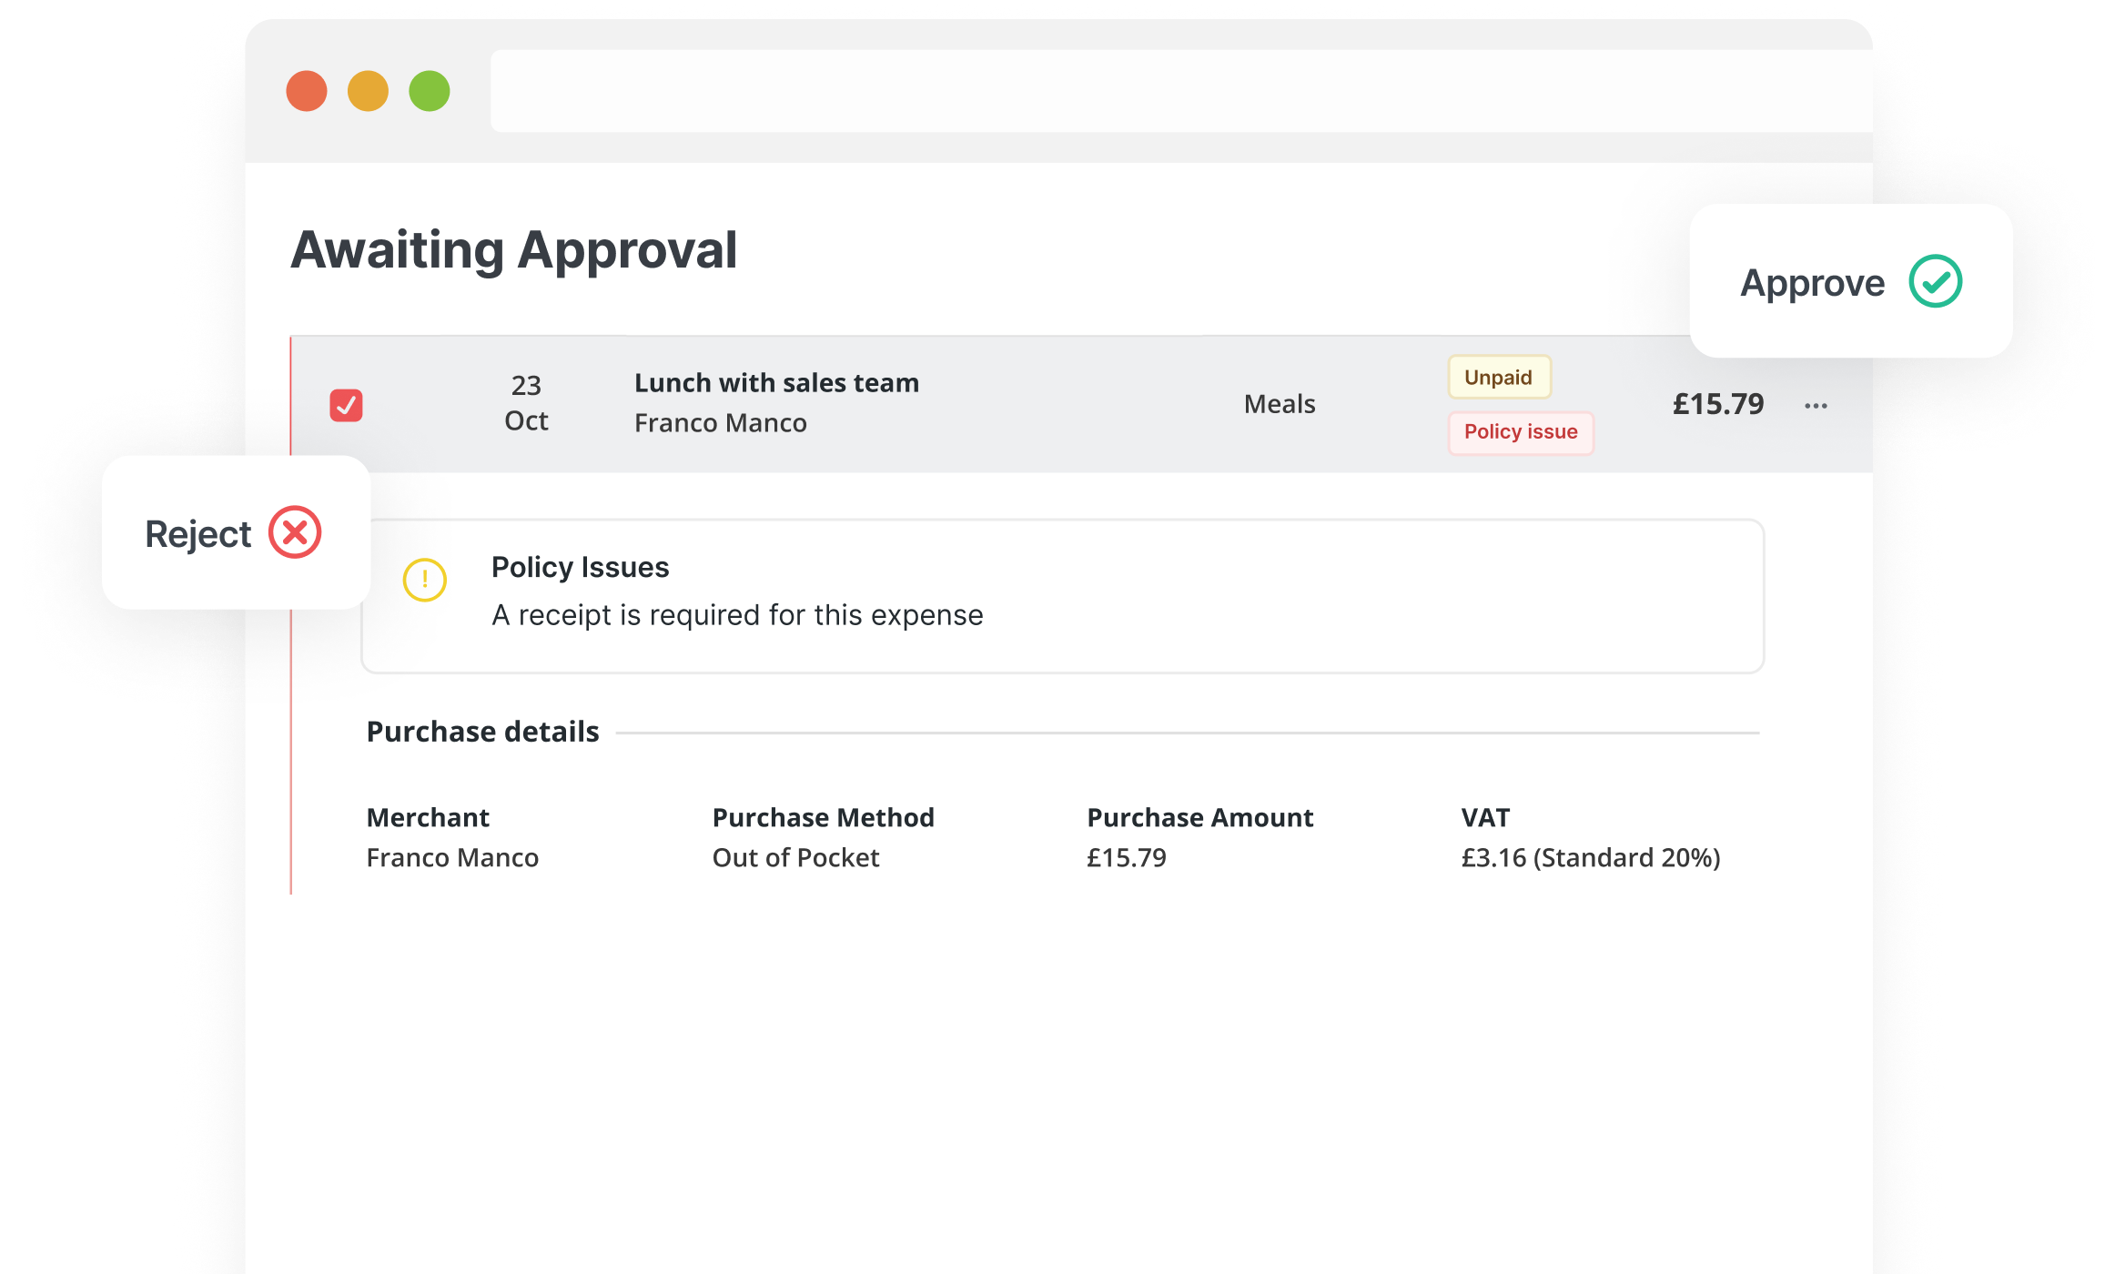This screenshot has height=1274, width=2115.
Task: Click the browser address bar
Action: [x=1181, y=91]
